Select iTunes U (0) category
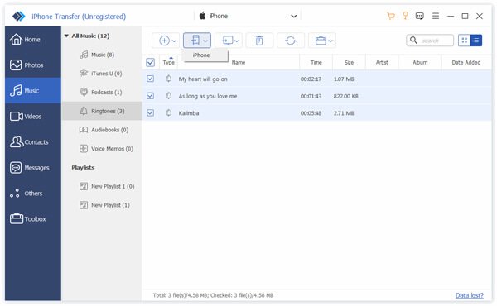This screenshot has width=497, height=306. (102, 74)
